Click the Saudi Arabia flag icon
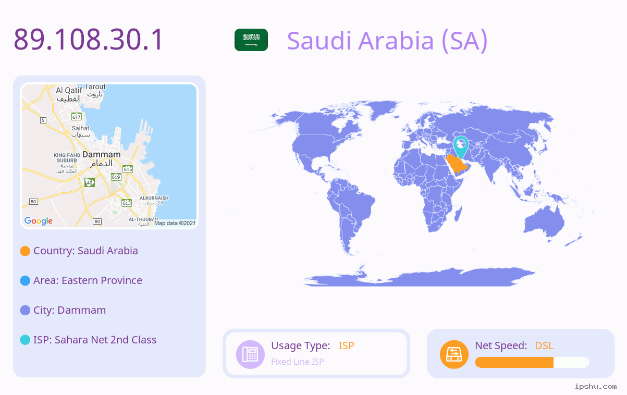 point(251,40)
